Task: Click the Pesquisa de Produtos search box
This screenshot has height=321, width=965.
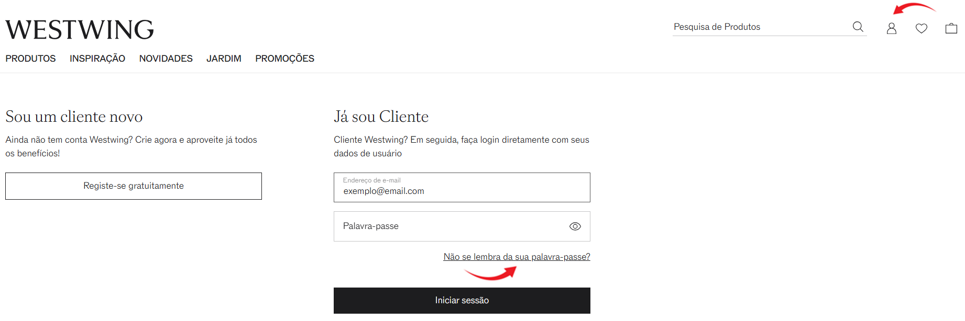Action: [x=760, y=27]
